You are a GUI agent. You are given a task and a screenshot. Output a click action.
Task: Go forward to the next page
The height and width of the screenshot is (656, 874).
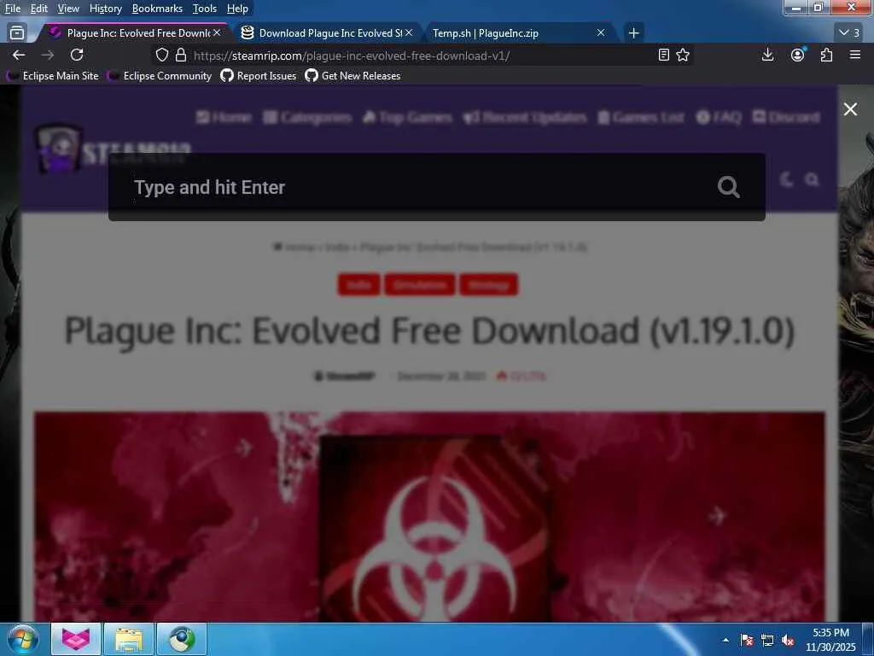tap(48, 55)
